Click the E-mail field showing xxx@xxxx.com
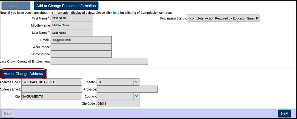Screen dimensions: 297x119 click(x=81, y=40)
